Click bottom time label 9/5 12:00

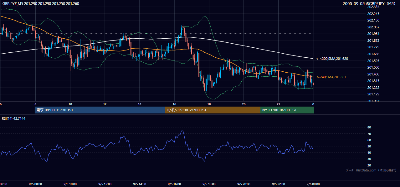[x=105, y=184]
